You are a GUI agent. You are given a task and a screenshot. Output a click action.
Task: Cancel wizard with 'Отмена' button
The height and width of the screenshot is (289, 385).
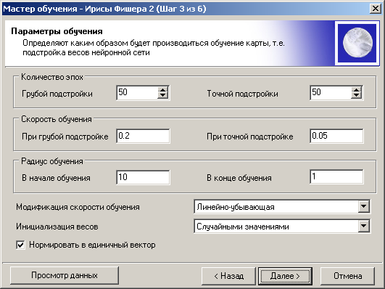(348, 276)
